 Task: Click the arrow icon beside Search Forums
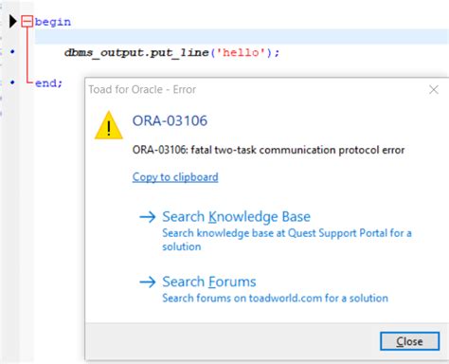click(x=148, y=282)
